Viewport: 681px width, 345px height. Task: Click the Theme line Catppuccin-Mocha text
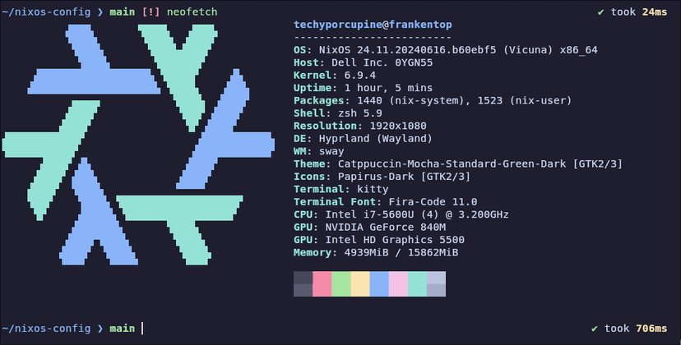(458, 164)
